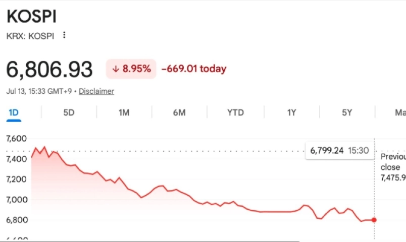406x242 pixels.
Task: Click the Previous close label
Action: (x=393, y=162)
